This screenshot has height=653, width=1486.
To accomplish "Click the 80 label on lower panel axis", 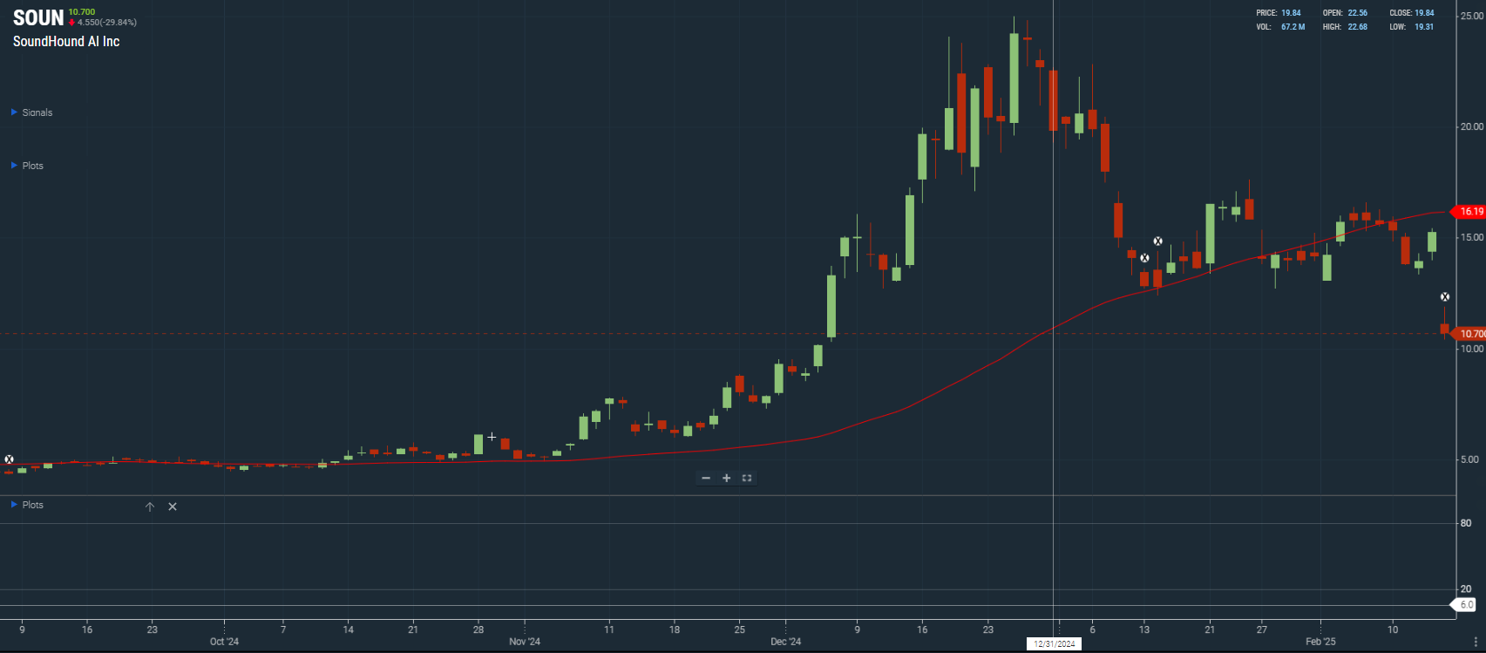I will 1466,523.
